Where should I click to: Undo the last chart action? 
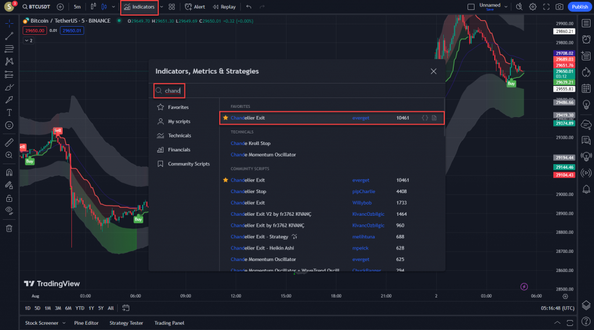click(x=248, y=7)
